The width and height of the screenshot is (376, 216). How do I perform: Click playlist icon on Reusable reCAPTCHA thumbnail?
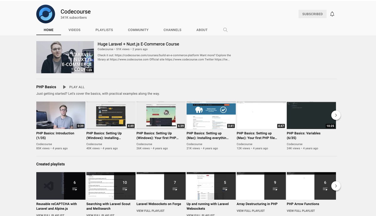[75, 189]
